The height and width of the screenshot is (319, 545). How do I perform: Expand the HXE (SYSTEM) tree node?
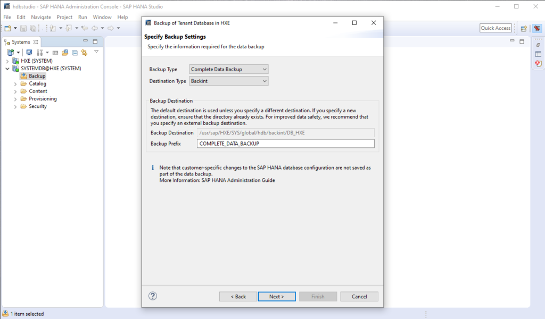click(7, 61)
